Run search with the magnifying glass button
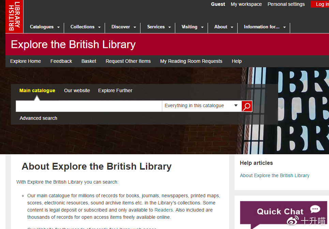Image resolution: width=329 pixels, height=229 pixels. tap(247, 106)
